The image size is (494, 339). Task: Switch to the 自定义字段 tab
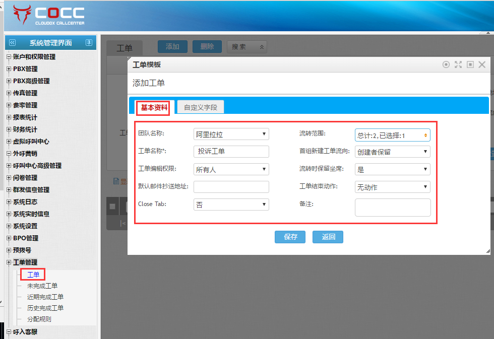click(200, 107)
